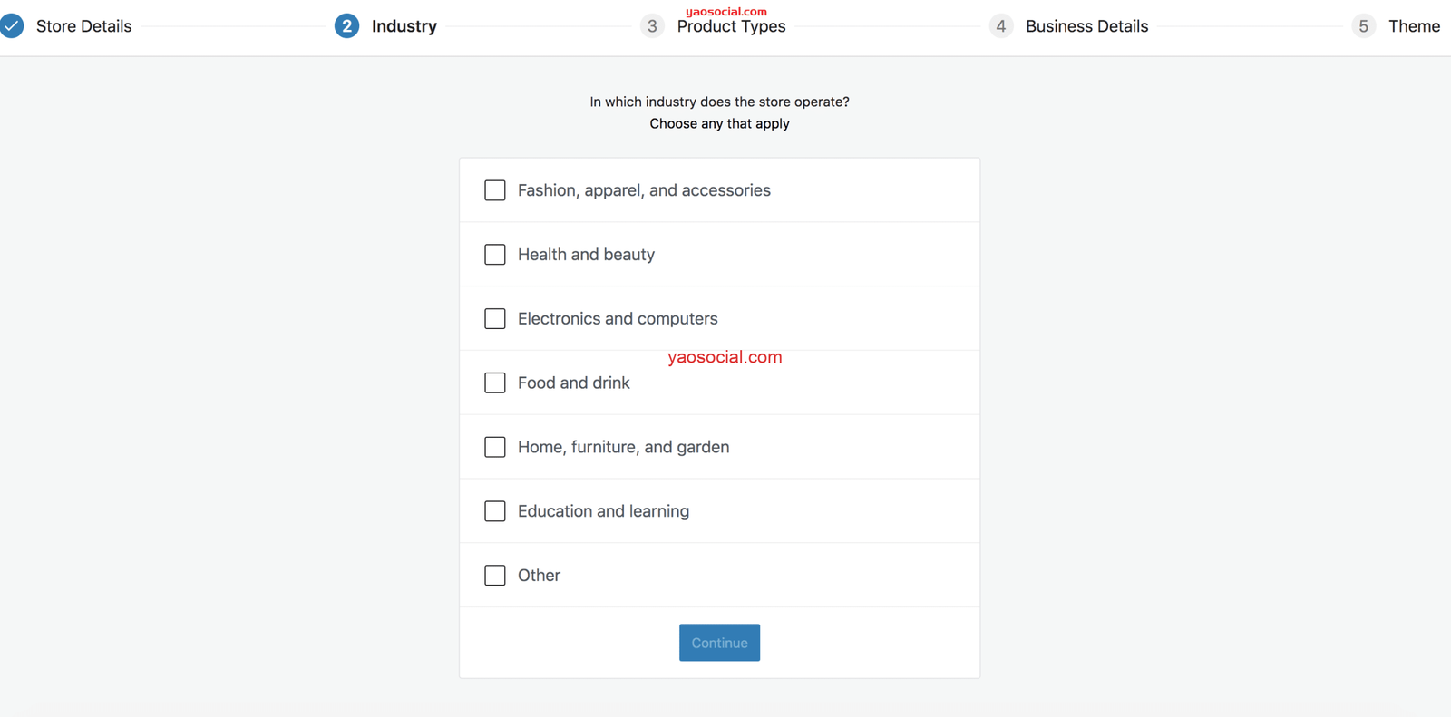Click the 'Choose any that apply' subtitle

719,123
